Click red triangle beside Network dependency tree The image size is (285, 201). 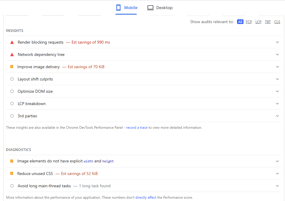click(12, 55)
